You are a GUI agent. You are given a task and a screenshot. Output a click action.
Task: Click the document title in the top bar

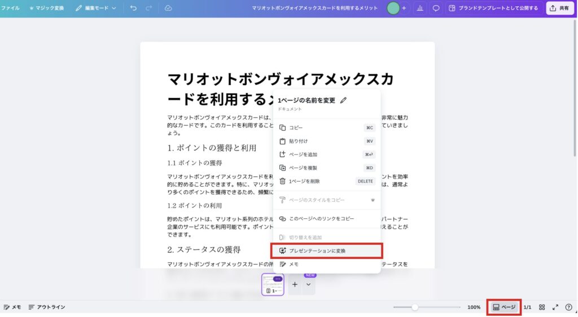click(314, 8)
